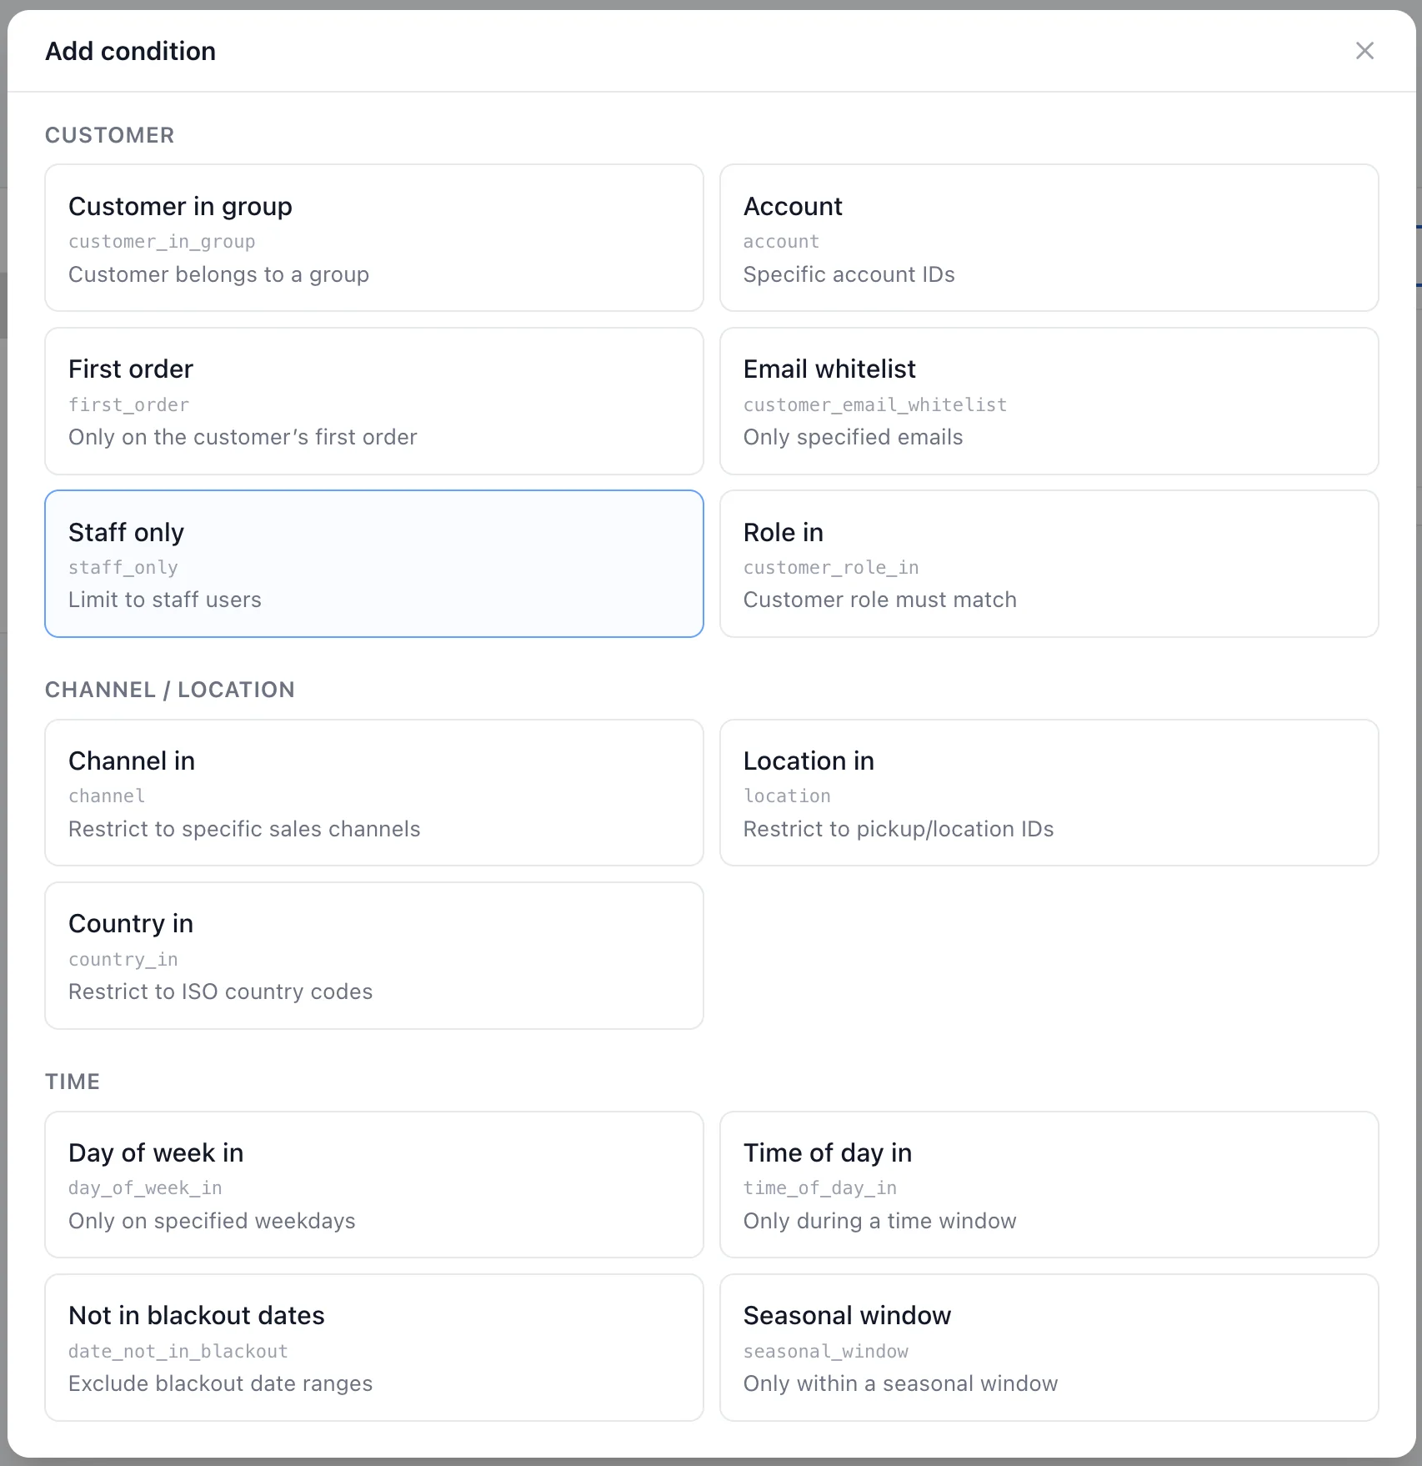Select Time of day in condition
Viewport: 1422px width, 1466px height.
coord(1049,1184)
